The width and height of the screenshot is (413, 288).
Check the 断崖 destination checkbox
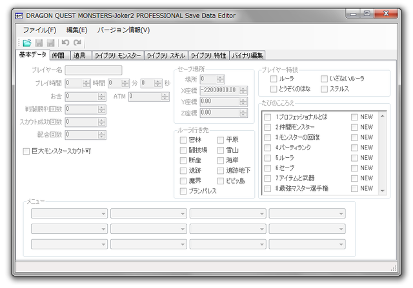[183, 160]
